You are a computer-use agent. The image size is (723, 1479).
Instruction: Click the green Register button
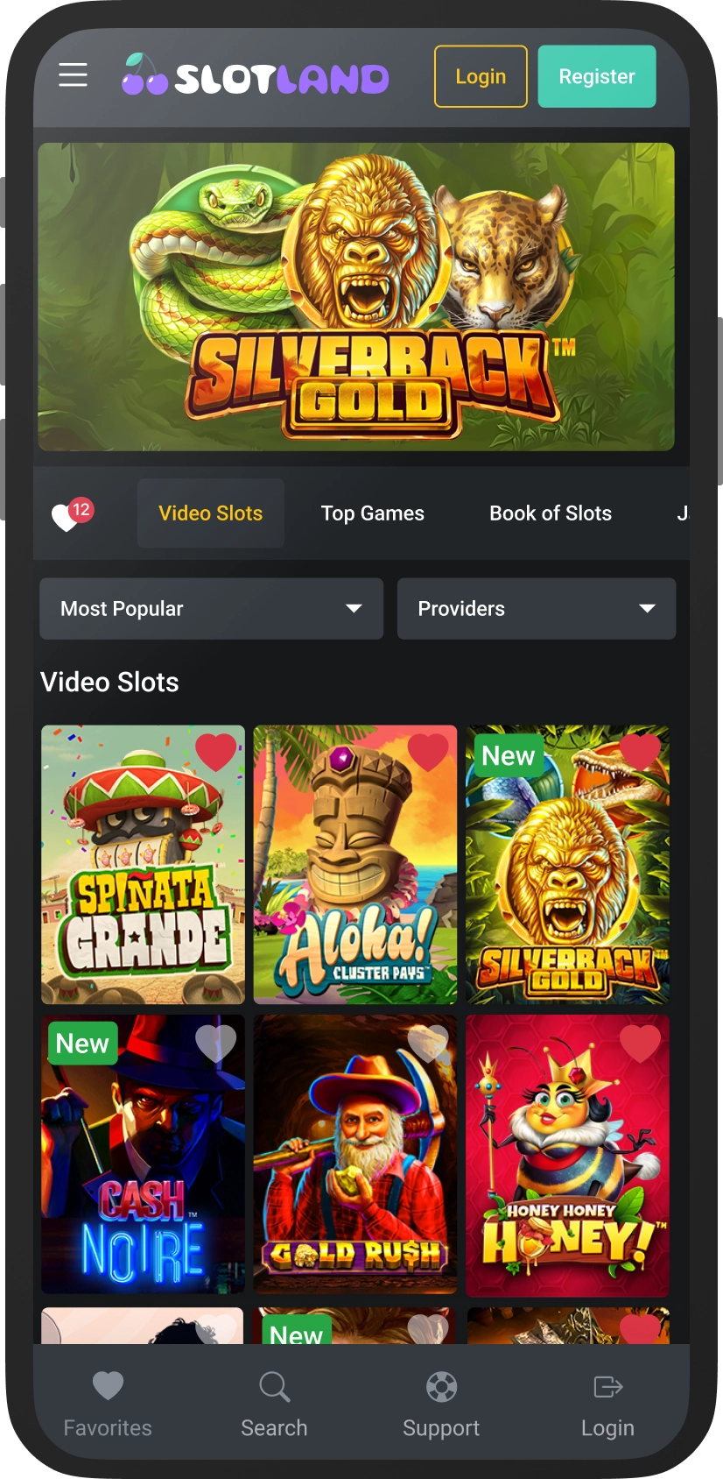(x=597, y=76)
